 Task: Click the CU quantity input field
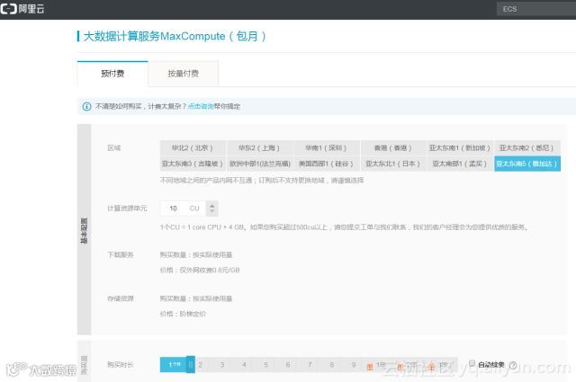pos(183,209)
